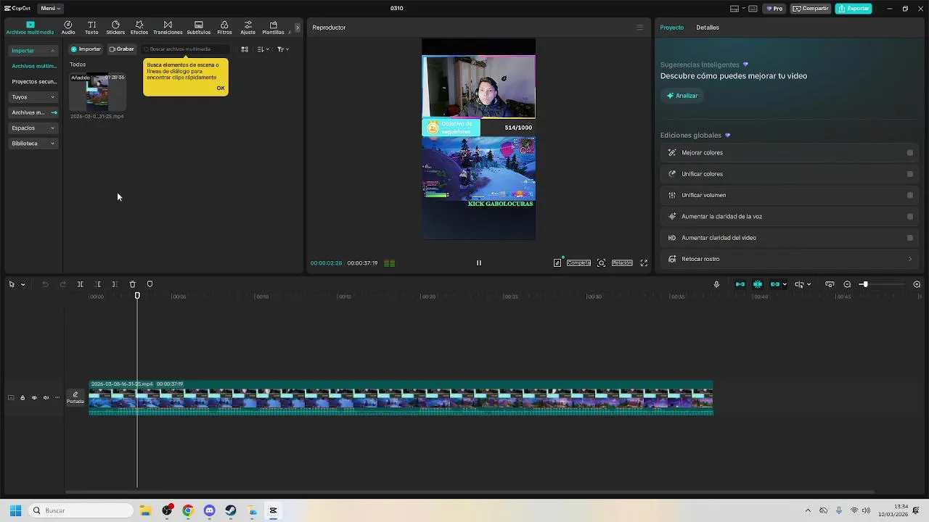Open the Subtítulos panel

199,28
